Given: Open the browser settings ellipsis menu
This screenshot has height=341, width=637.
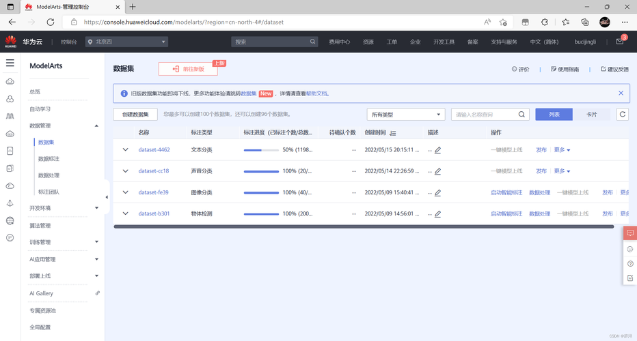Looking at the screenshot, I should point(625,22).
